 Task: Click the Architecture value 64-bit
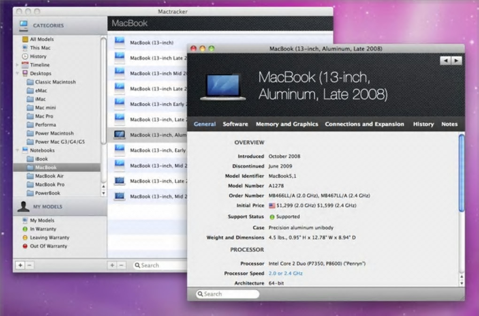tap(276, 283)
